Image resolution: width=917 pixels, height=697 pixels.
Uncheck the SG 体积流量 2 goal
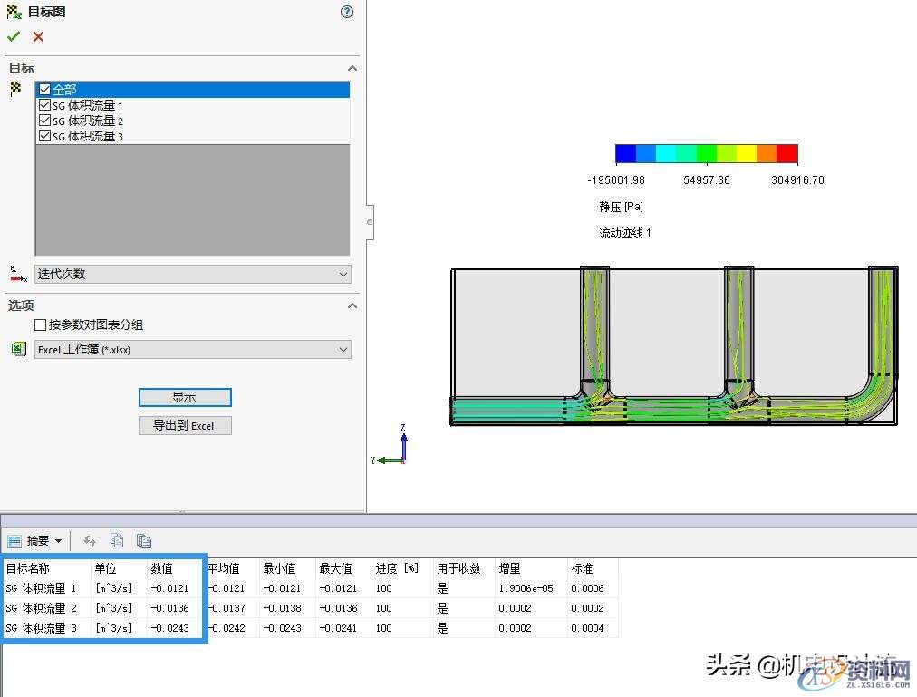click(x=44, y=120)
